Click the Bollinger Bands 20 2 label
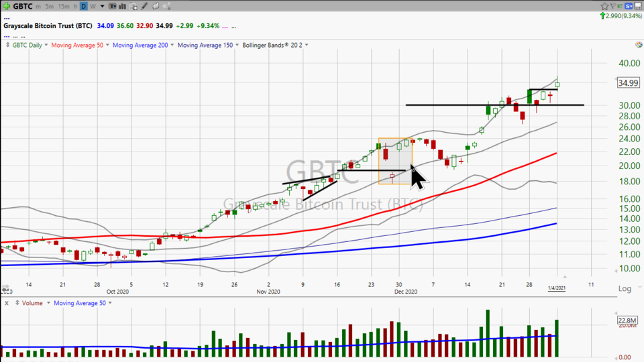Screen dimensions: 644x362 click(272, 45)
